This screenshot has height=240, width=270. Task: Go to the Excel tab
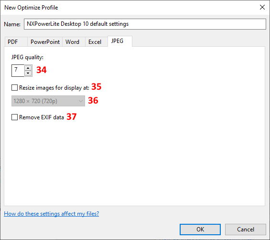97,42
